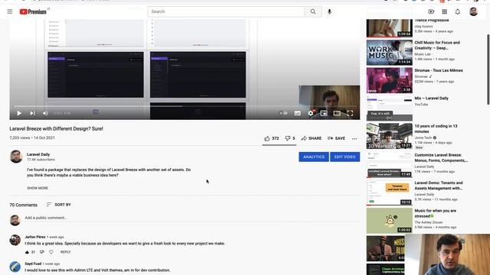Toggle autoplay switch in player

pos(283,113)
